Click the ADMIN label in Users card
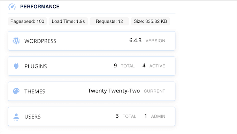Image resolution: width=237 pixels, height=134 pixels. coord(158,116)
